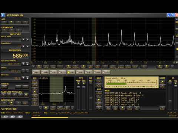Image resolution: width=178 pixels, height=133 pixels.
Task: Select AM demodulation mode
Action: [36, 72]
